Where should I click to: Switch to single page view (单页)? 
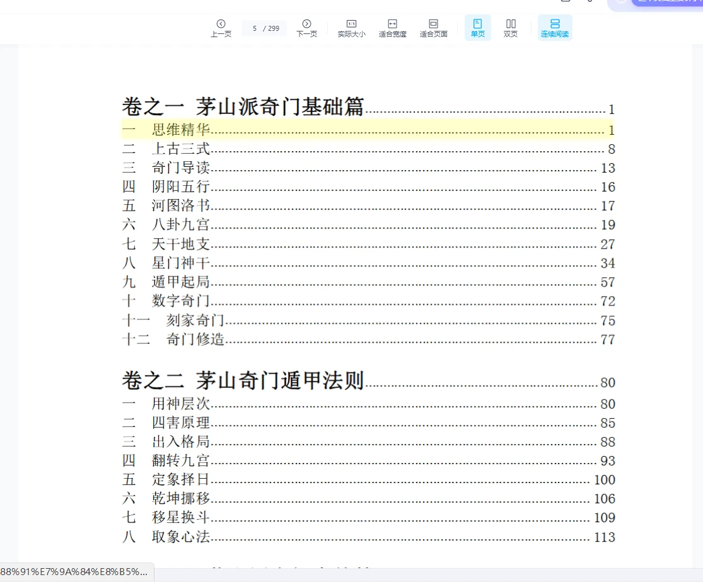point(477,28)
